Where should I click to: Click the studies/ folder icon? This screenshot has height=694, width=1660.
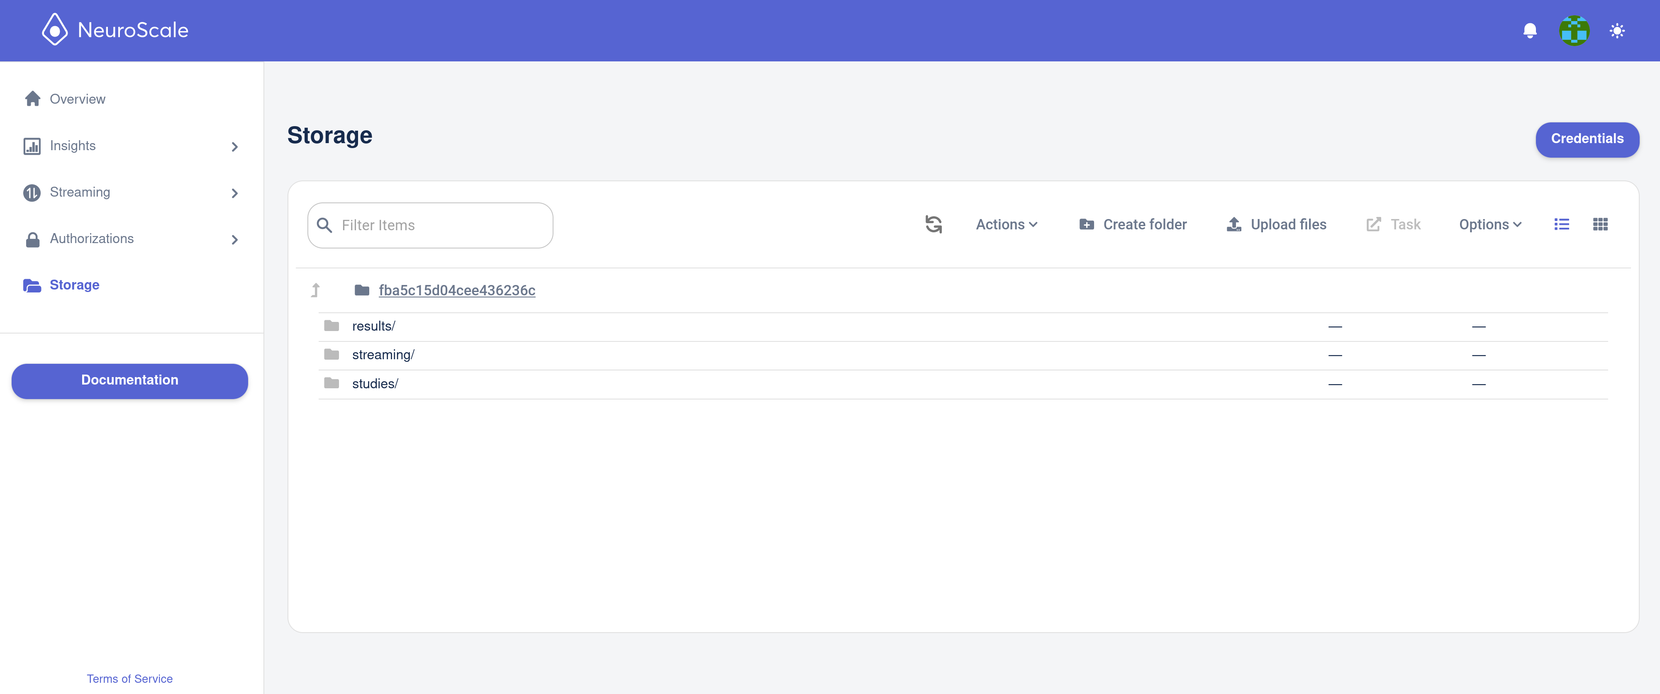[331, 383]
